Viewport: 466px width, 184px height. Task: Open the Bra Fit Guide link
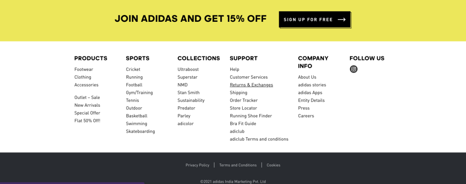[243, 124]
